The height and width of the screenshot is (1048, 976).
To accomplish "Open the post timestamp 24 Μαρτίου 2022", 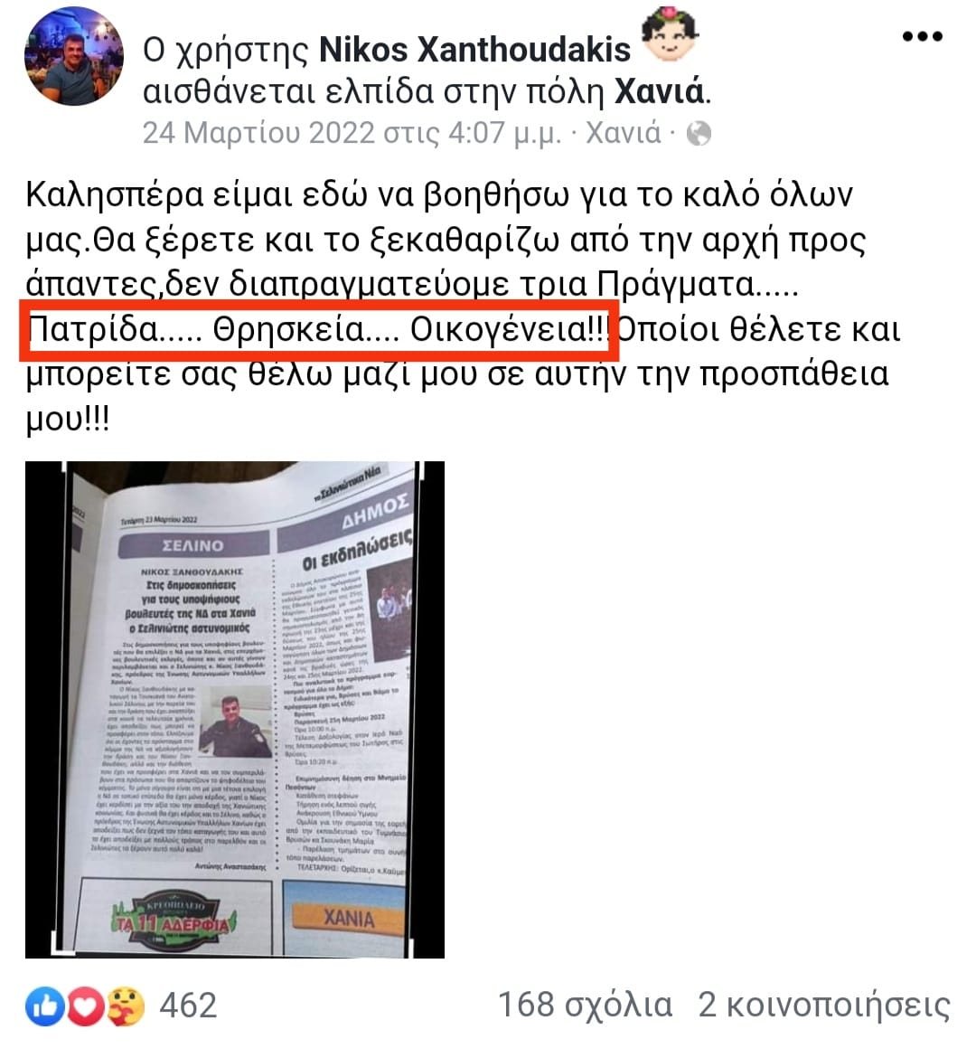I will (x=352, y=133).
